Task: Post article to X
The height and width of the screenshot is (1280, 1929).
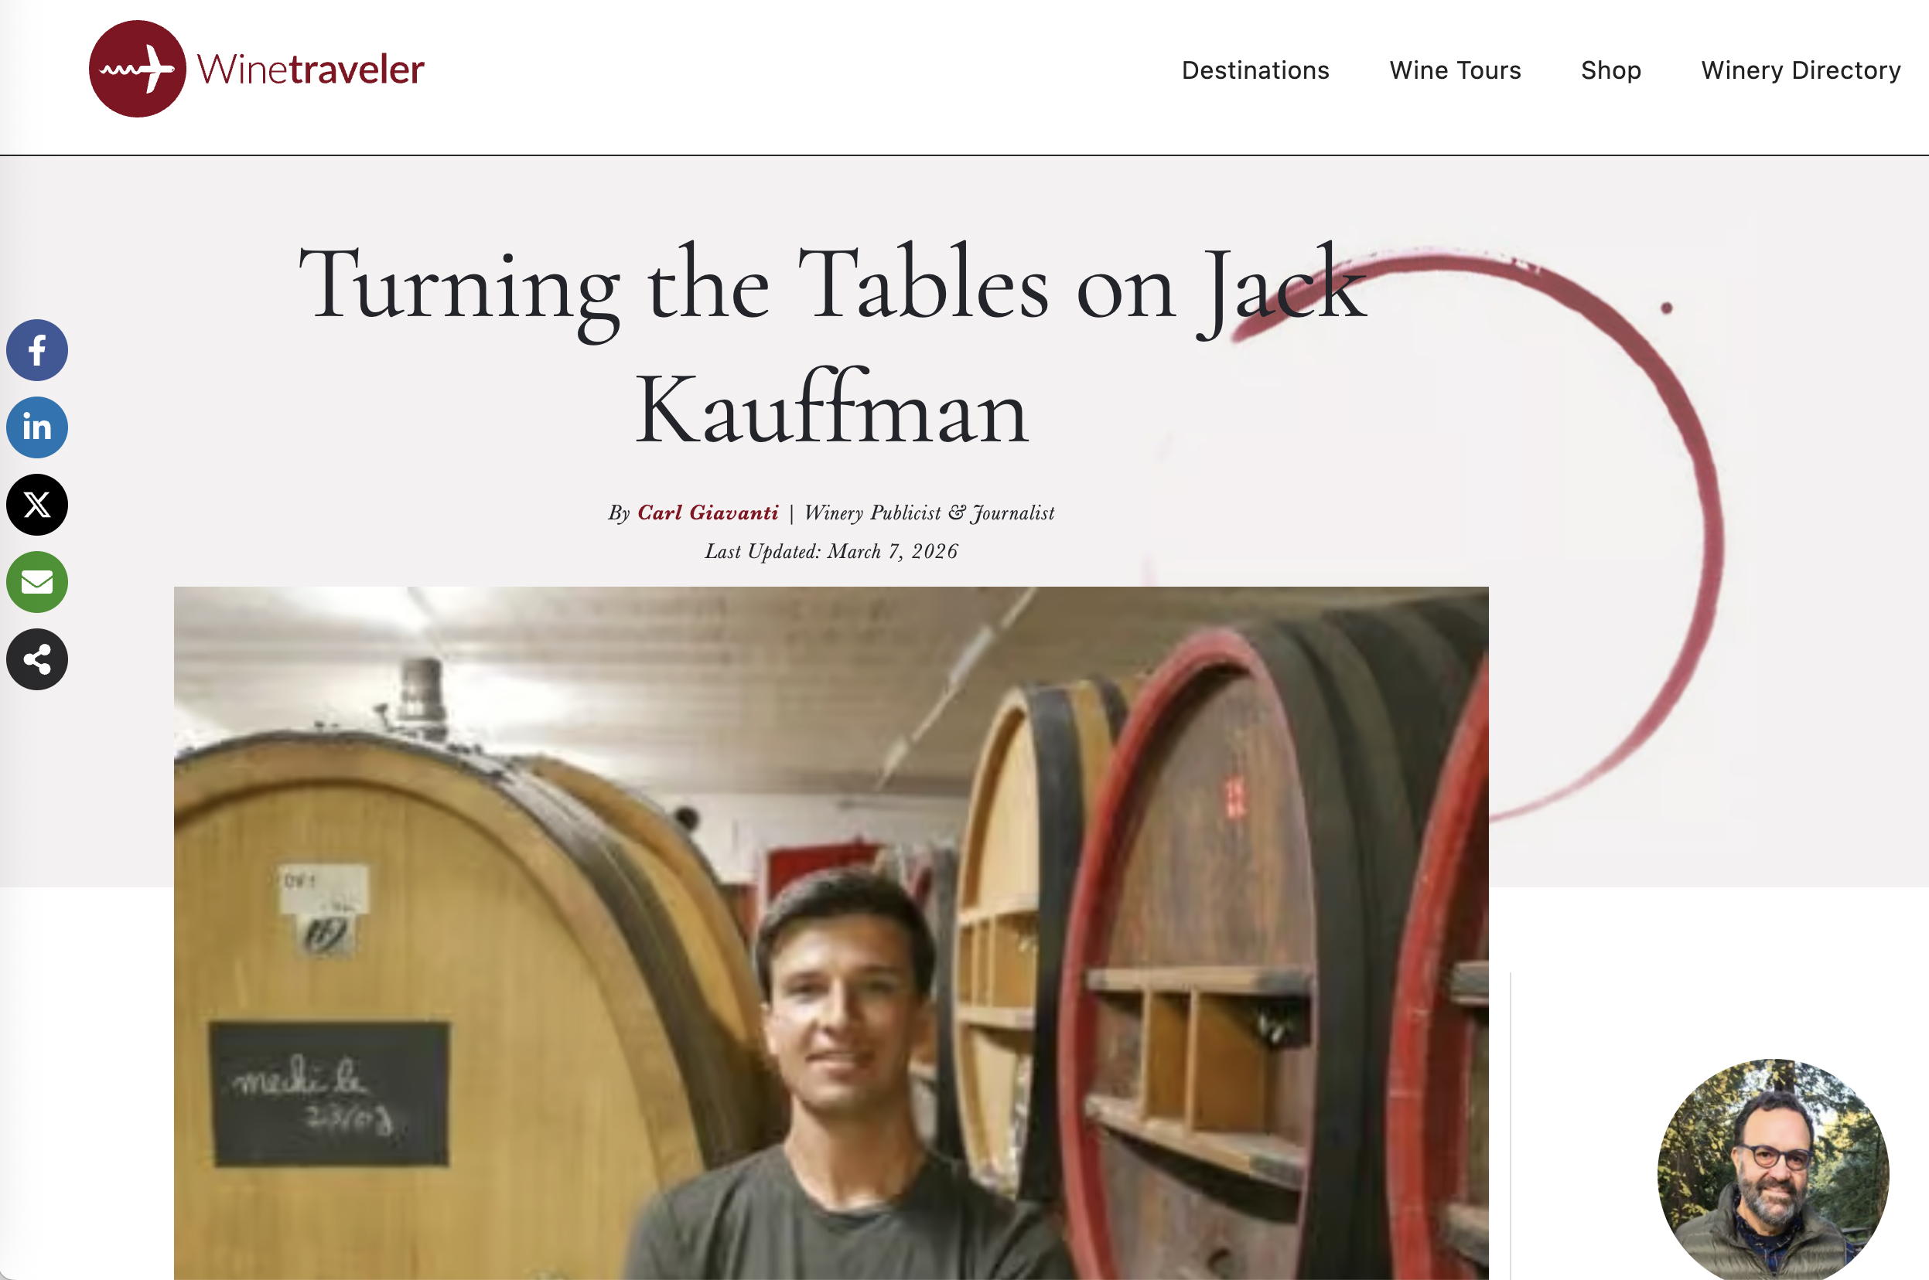Action: tap(37, 505)
